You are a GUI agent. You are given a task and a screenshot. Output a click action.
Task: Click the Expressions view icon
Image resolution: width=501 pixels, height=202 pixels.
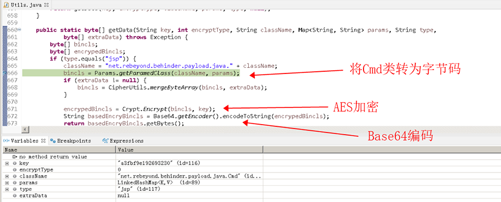106,141
